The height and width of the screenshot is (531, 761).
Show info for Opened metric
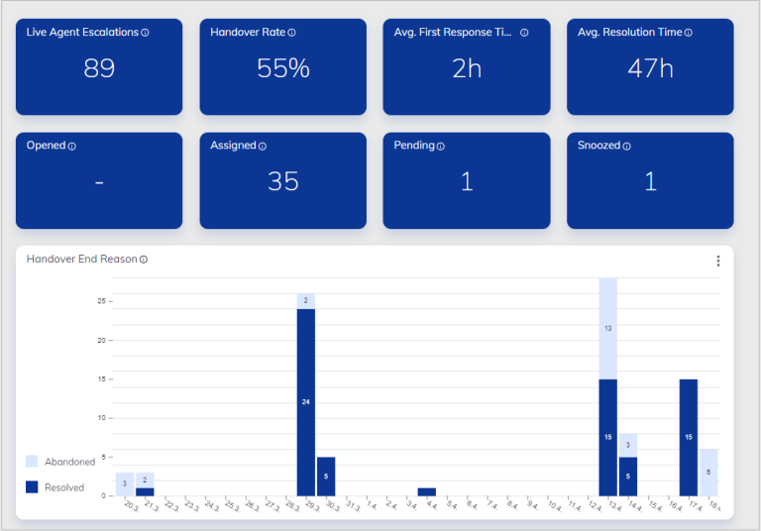(71, 146)
